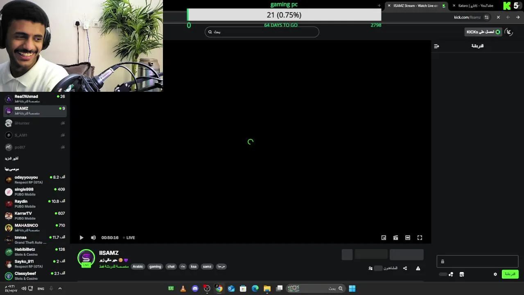
Task: Click the play button in the video player
Action: point(81,238)
